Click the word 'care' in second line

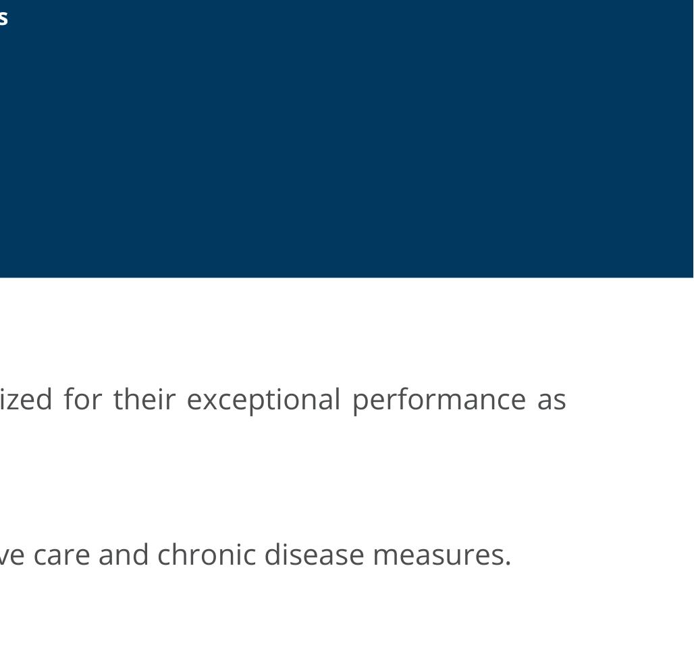click(x=61, y=556)
